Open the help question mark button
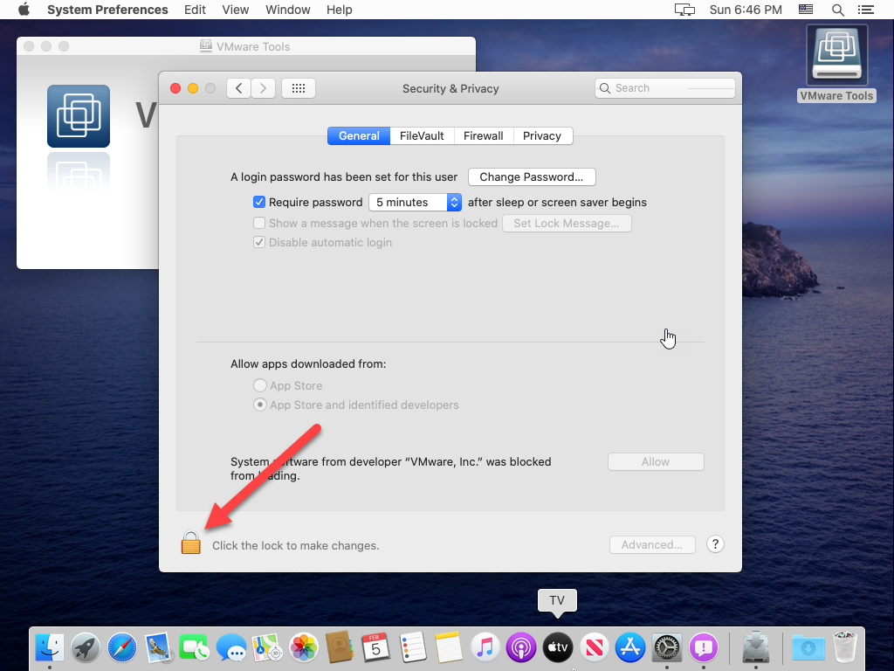Image resolution: width=894 pixels, height=671 pixels. pos(715,544)
